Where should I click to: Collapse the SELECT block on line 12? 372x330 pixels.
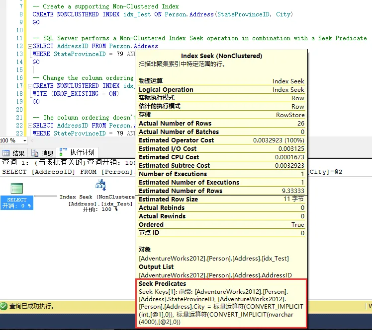(30, 46)
